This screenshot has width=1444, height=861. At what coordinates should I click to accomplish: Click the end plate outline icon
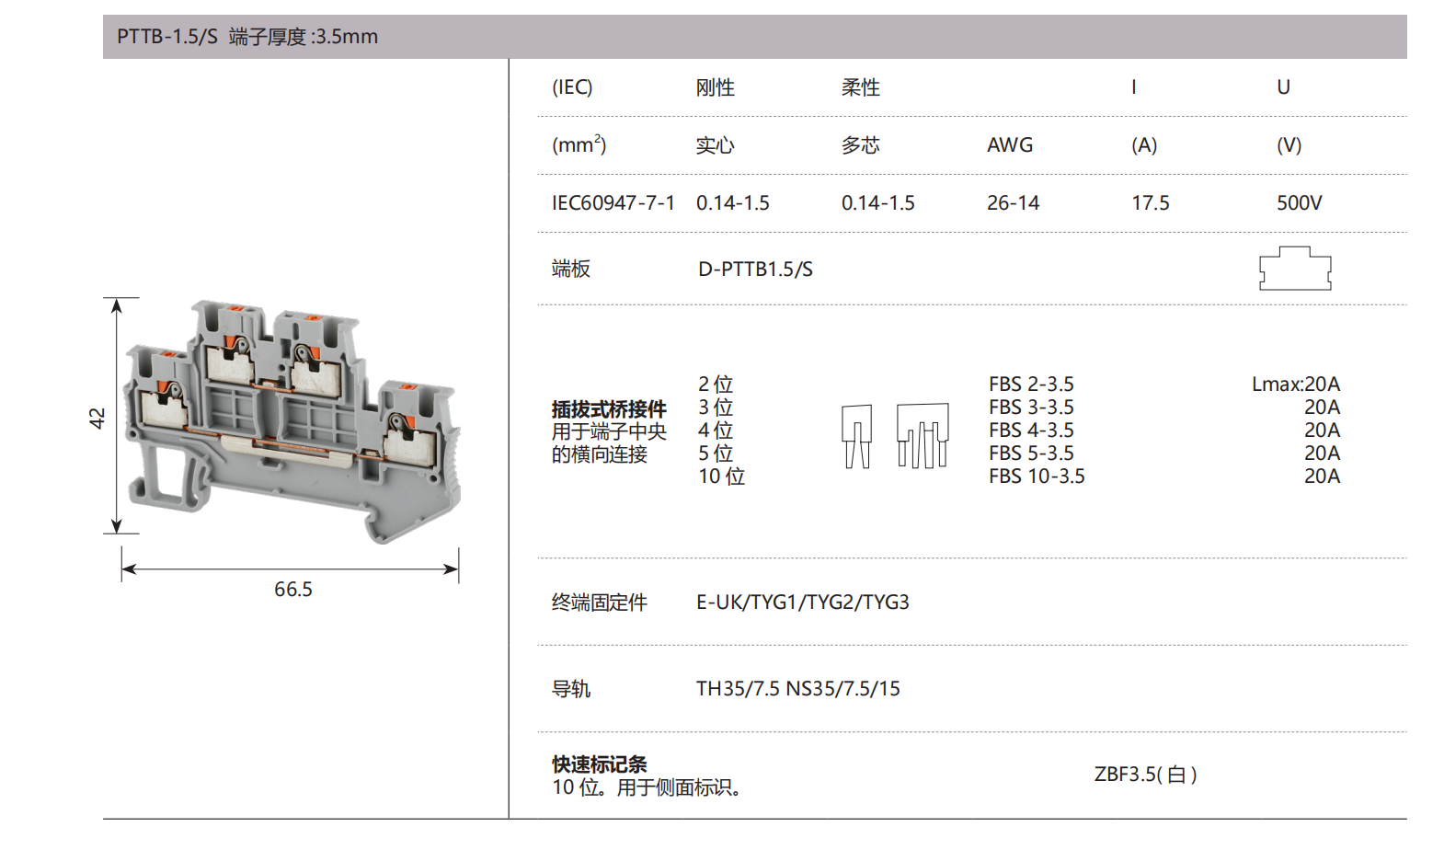coord(1295,269)
